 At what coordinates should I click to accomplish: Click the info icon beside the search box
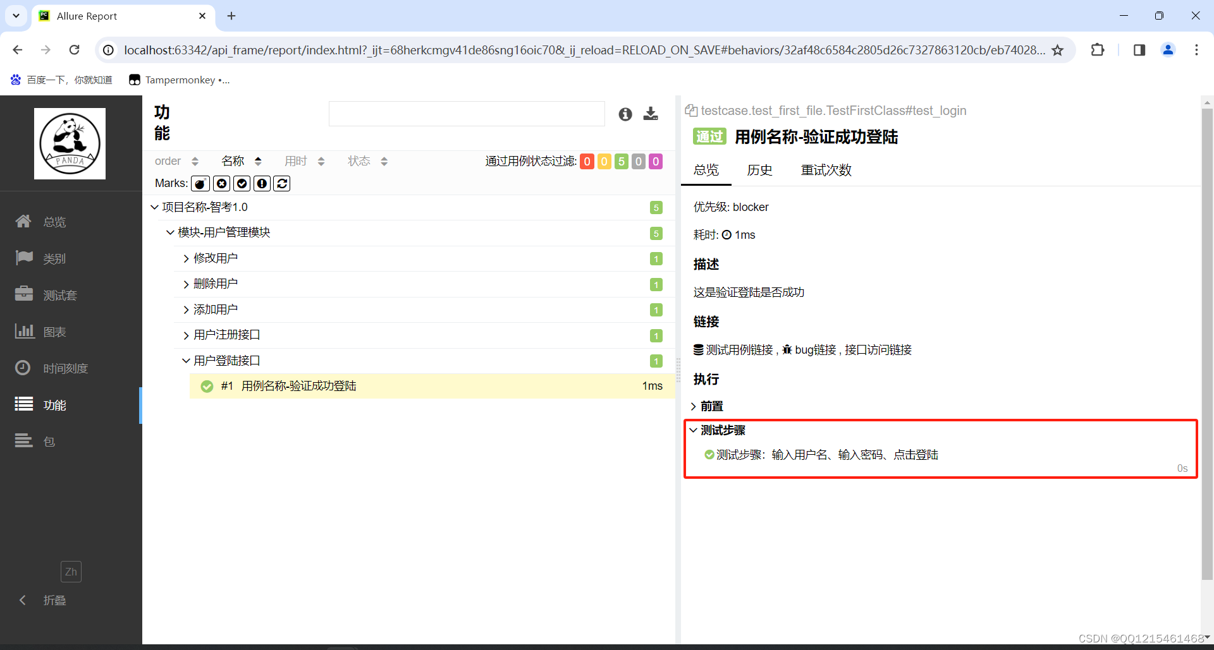[x=625, y=114]
